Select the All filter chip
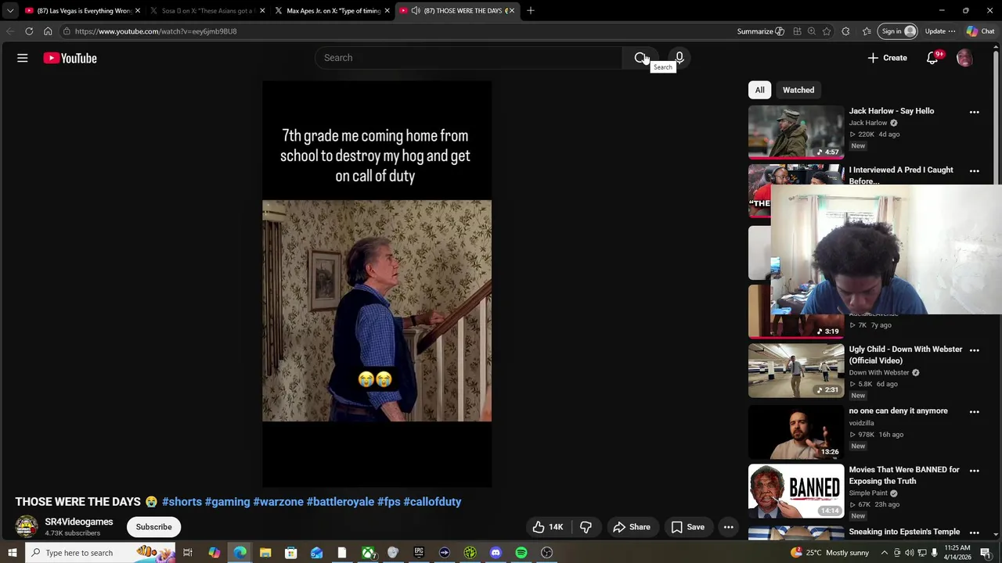 (759, 90)
